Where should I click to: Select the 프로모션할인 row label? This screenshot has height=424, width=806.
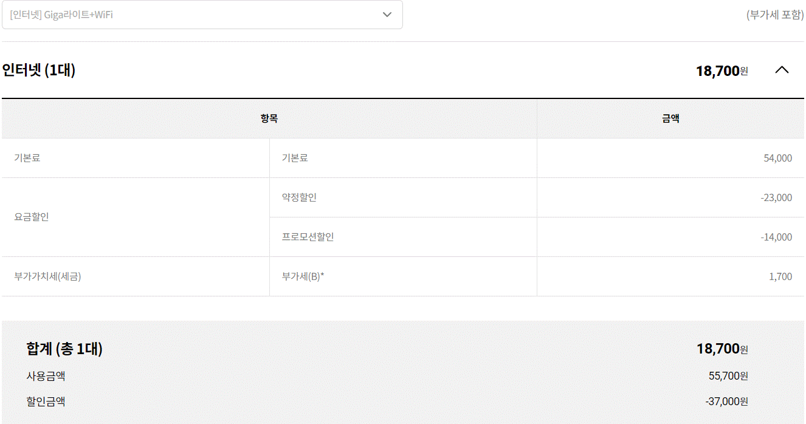pos(308,237)
